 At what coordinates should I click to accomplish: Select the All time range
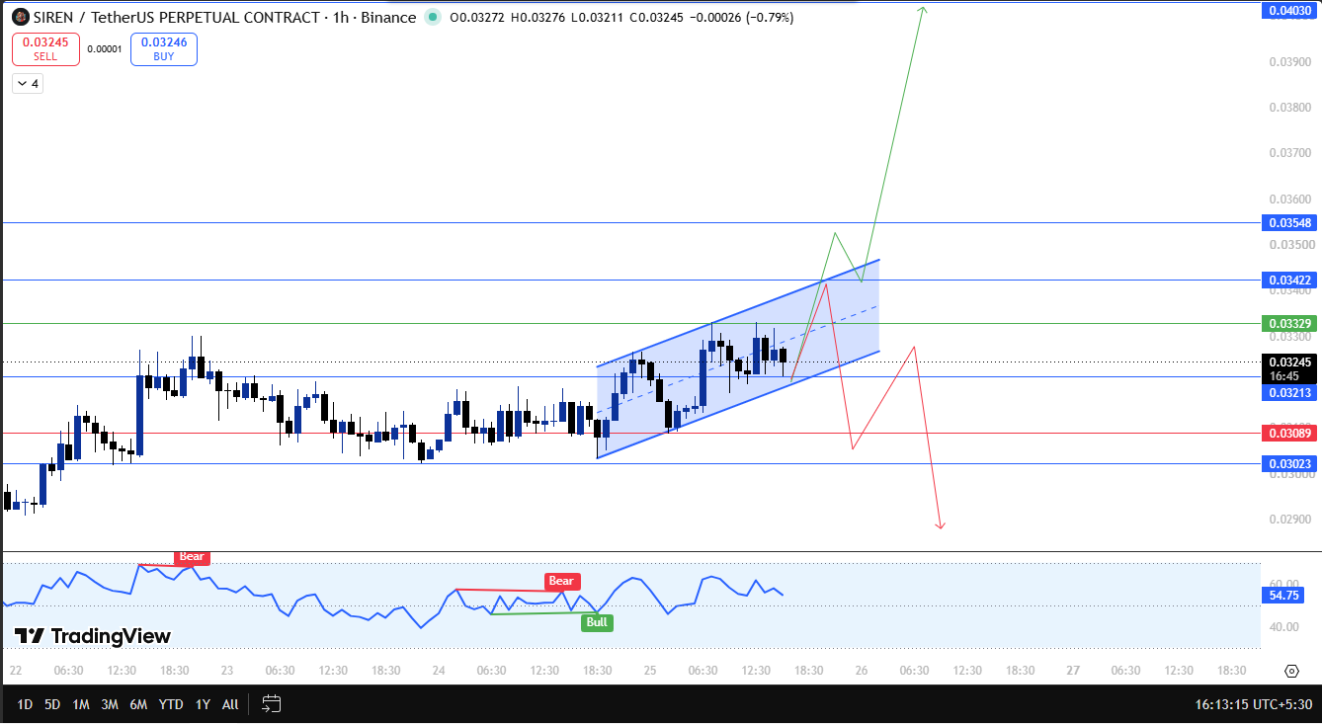pyautogui.click(x=230, y=704)
